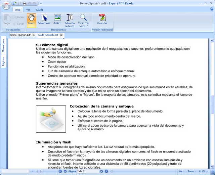Screen dimensions: 215x175
Task: Click the vertical scrollbar thumb
Action: pos(212,104)
